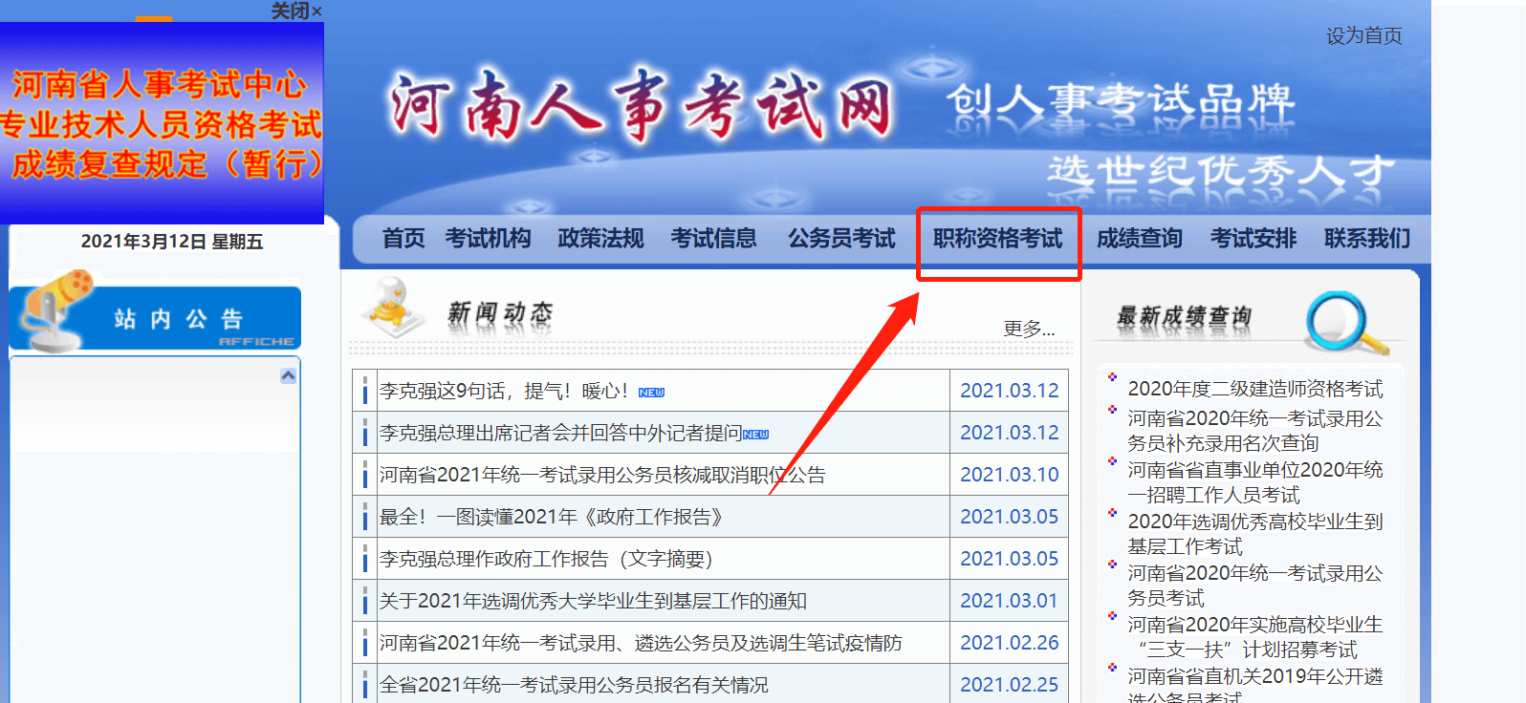This screenshot has height=703, width=1526.
Task: Open 成绩查询 menu item
Action: [x=1139, y=238]
